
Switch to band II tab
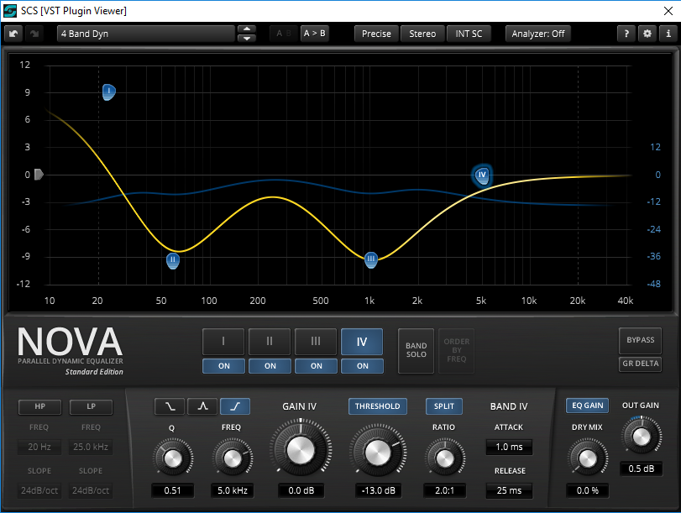point(270,342)
